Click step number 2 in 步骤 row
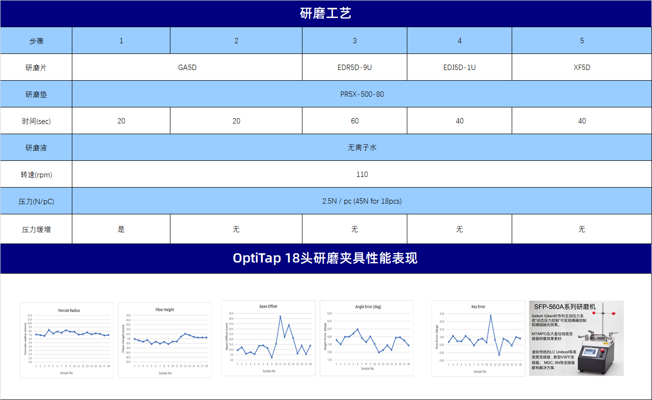Image resolution: width=652 pixels, height=400 pixels. (236, 41)
